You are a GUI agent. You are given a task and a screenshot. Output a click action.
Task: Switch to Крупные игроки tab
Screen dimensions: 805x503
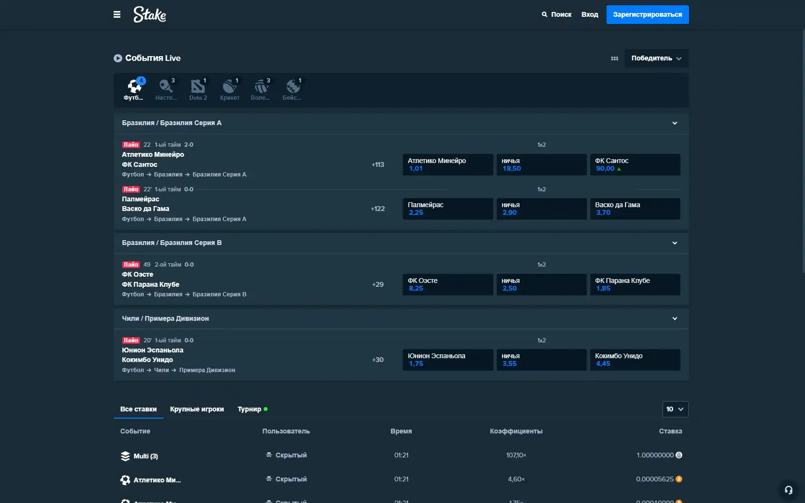click(x=197, y=409)
